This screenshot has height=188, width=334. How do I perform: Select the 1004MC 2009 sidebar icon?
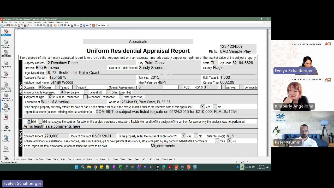pos(6,54)
